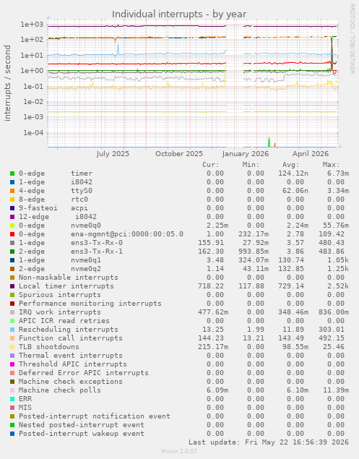Click the January 2026 axis label
Image resolution: width=359 pixels, height=459 pixels.
tap(245, 154)
